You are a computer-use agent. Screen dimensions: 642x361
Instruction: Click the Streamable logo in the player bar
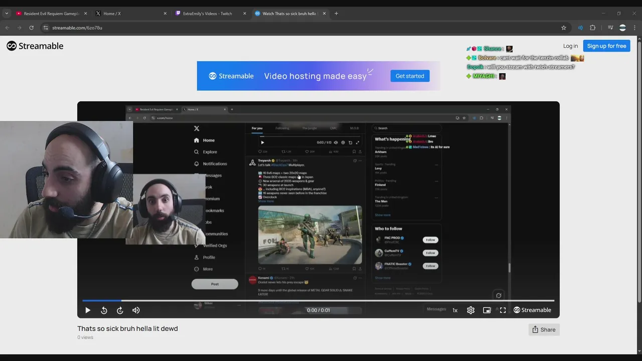tap(532, 310)
